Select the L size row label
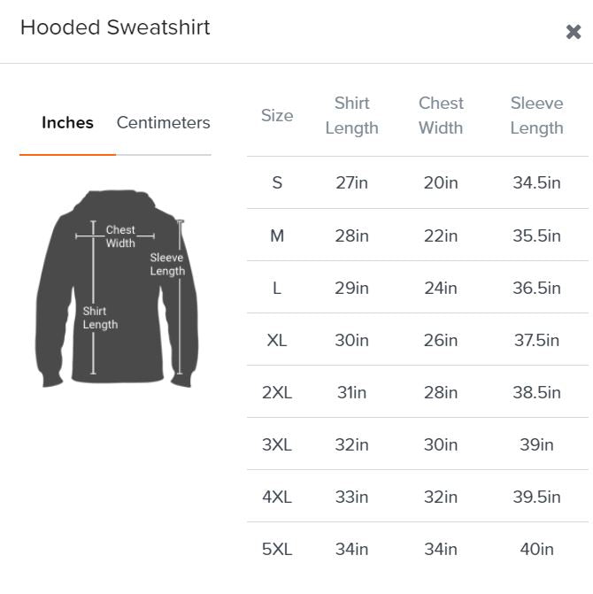593x594 pixels. click(277, 288)
